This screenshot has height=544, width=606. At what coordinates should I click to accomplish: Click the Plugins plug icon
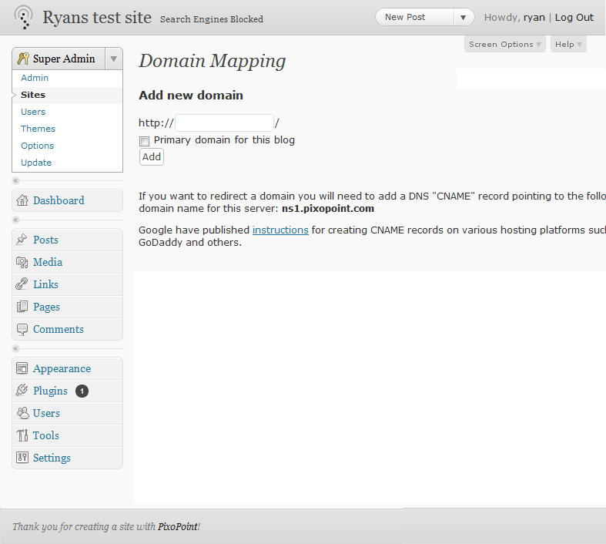[22, 391]
